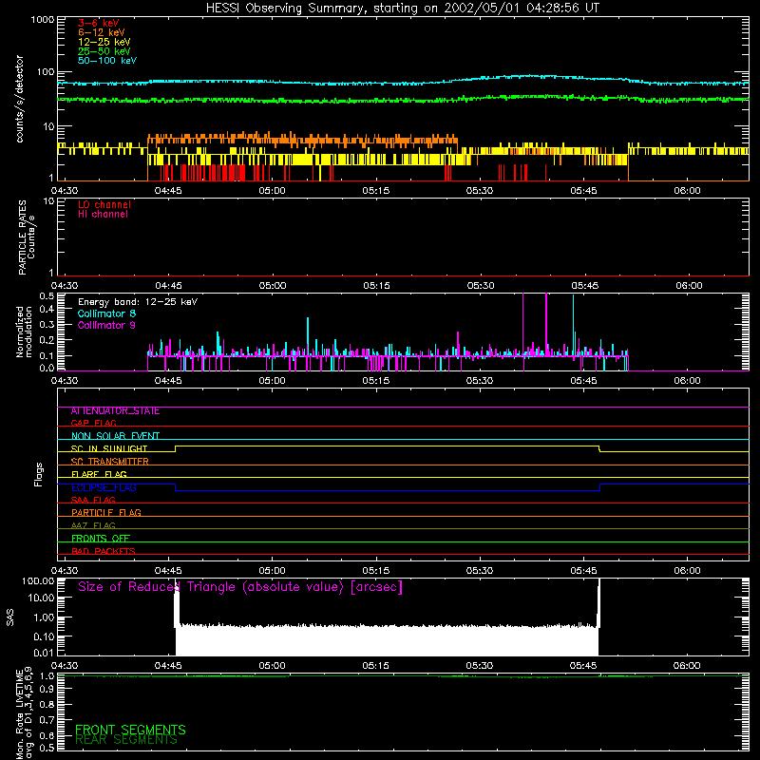Click the 05:30 tick label under the modulation plot

tap(480, 381)
